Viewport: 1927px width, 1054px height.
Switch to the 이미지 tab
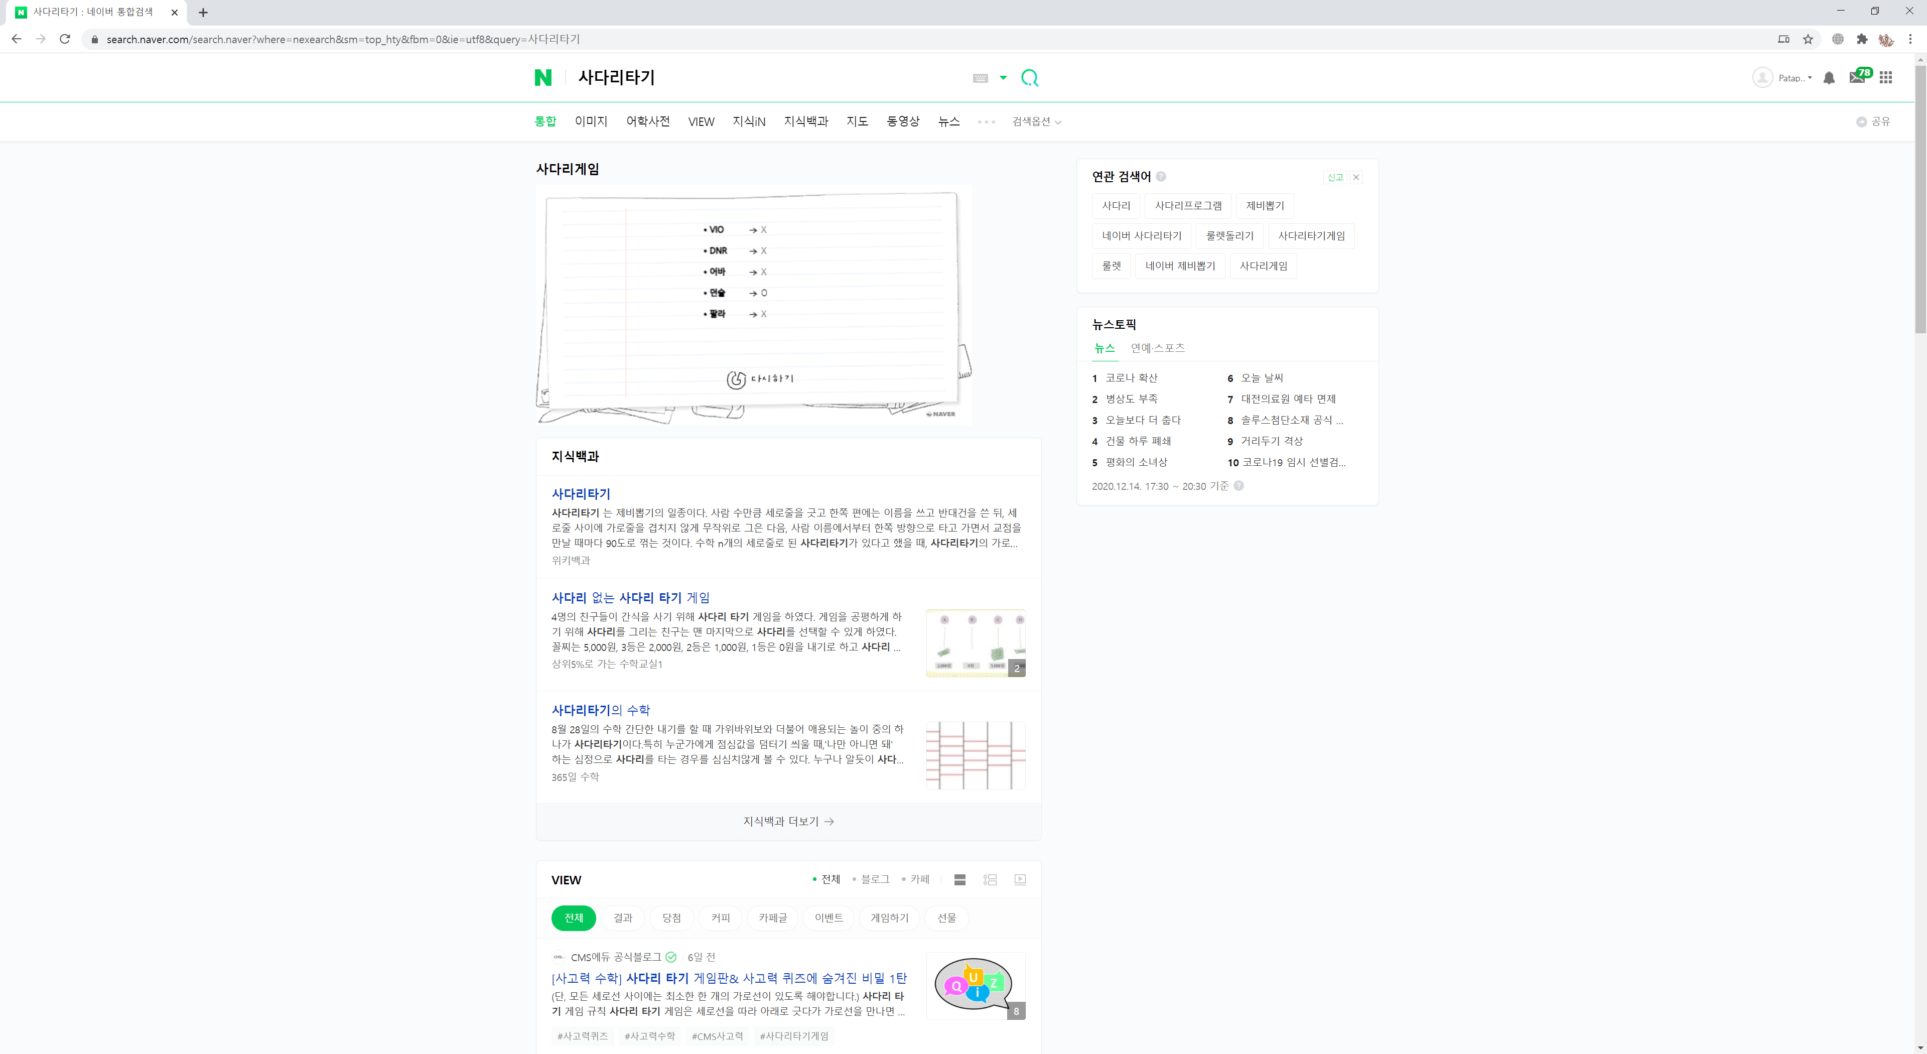(591, 121)
